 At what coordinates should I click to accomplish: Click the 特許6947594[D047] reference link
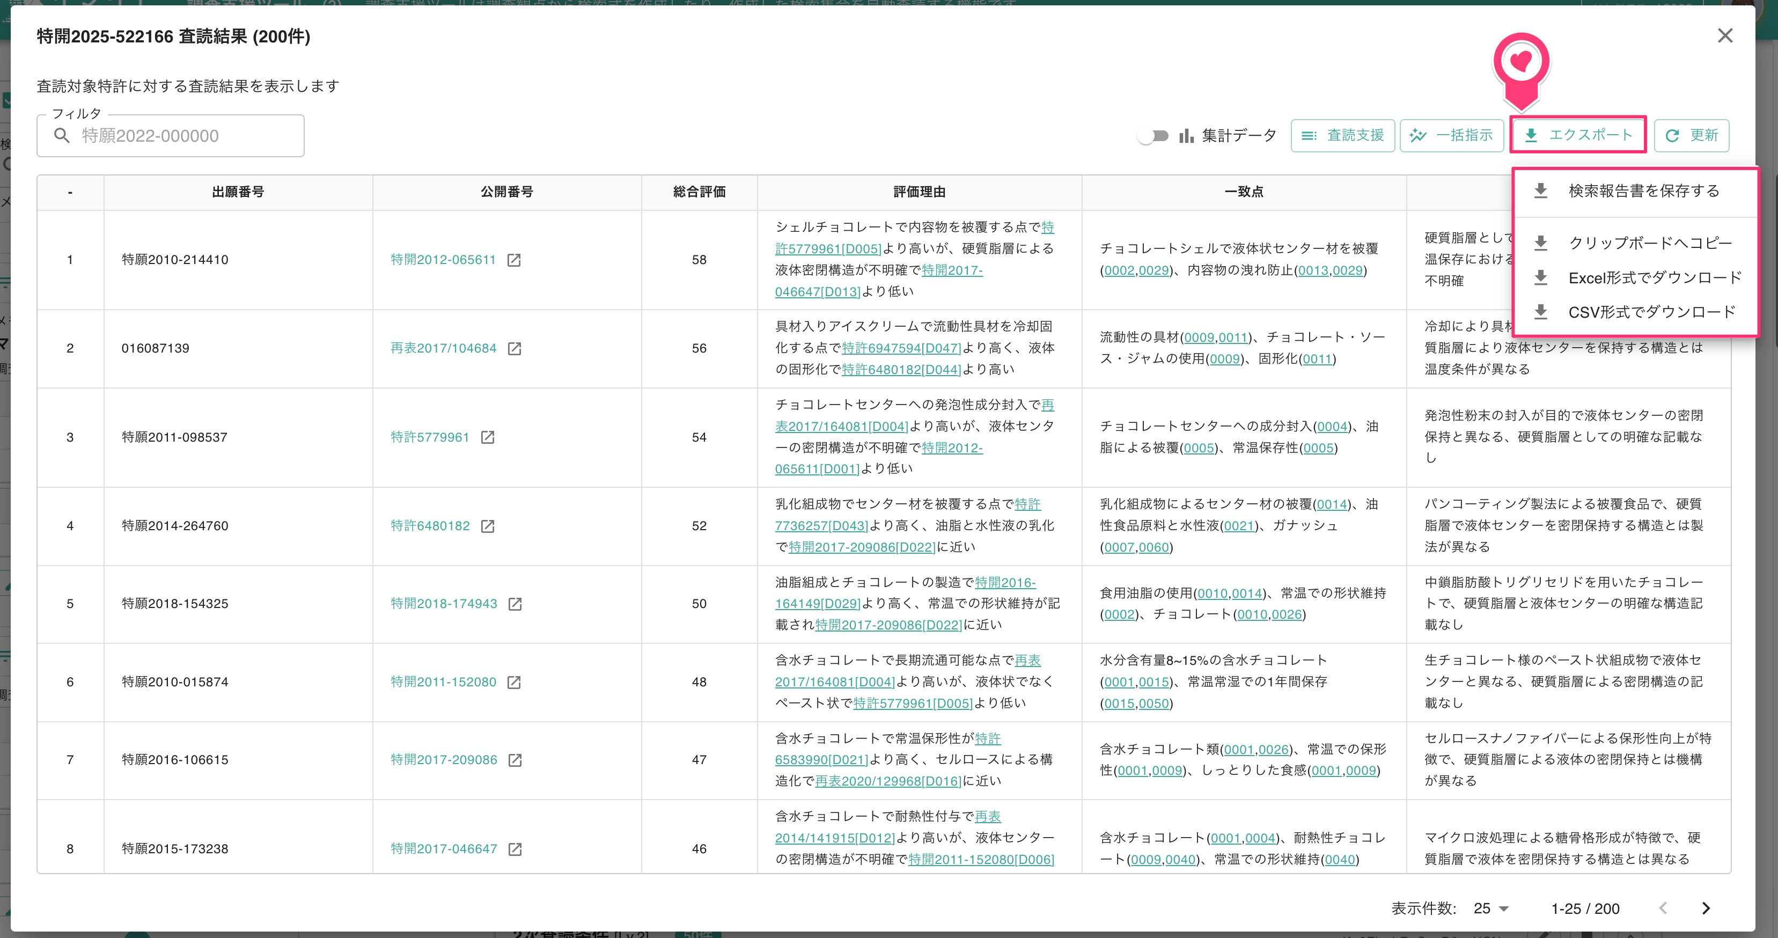tap(901, 348)
